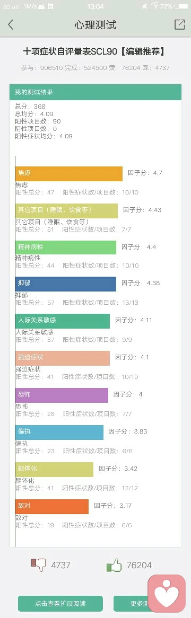Open the pink heart floating icon
Image resolution: width=191 pixels, height=618 pixels.
click(167, 593)
